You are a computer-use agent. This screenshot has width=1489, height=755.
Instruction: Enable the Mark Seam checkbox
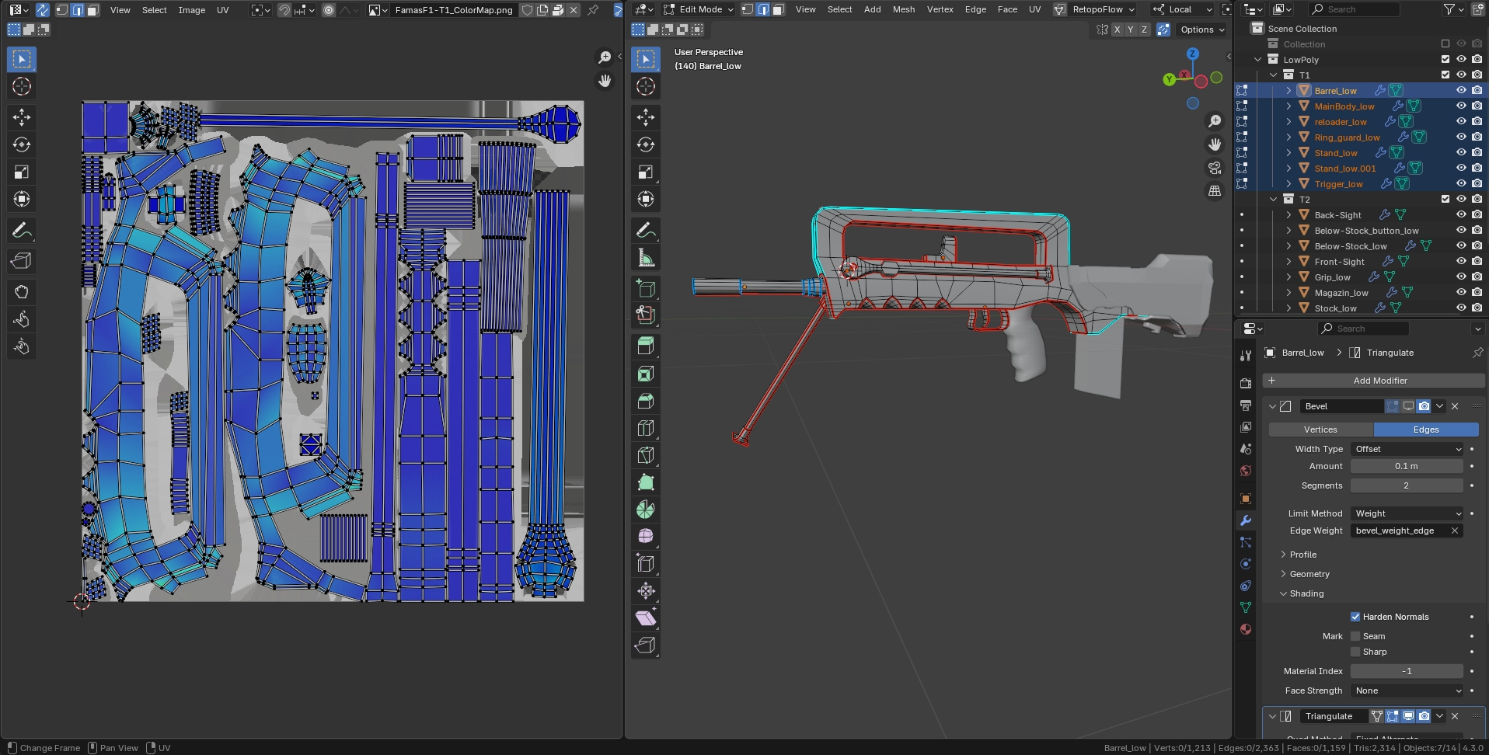coord(1355,636)
